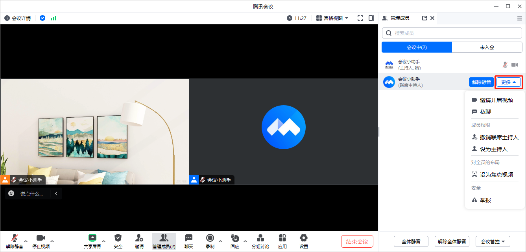526x252 pixels.
Task: Click the host's muted microphone icon
Action: point(505,65)
